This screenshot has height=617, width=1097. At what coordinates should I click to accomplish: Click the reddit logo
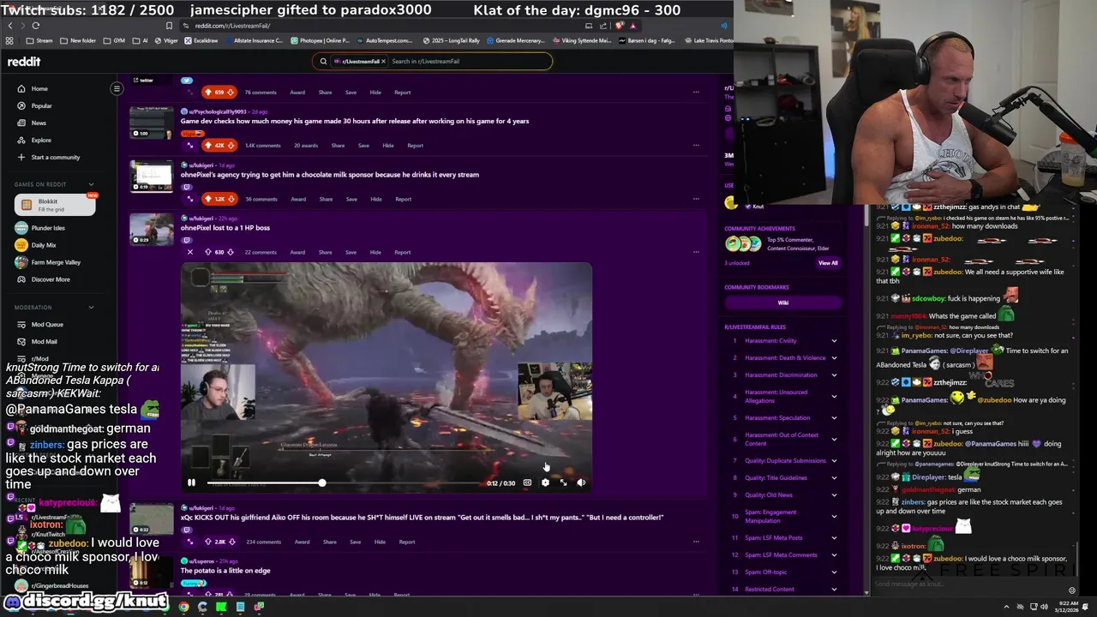click(x=24, y=62)
